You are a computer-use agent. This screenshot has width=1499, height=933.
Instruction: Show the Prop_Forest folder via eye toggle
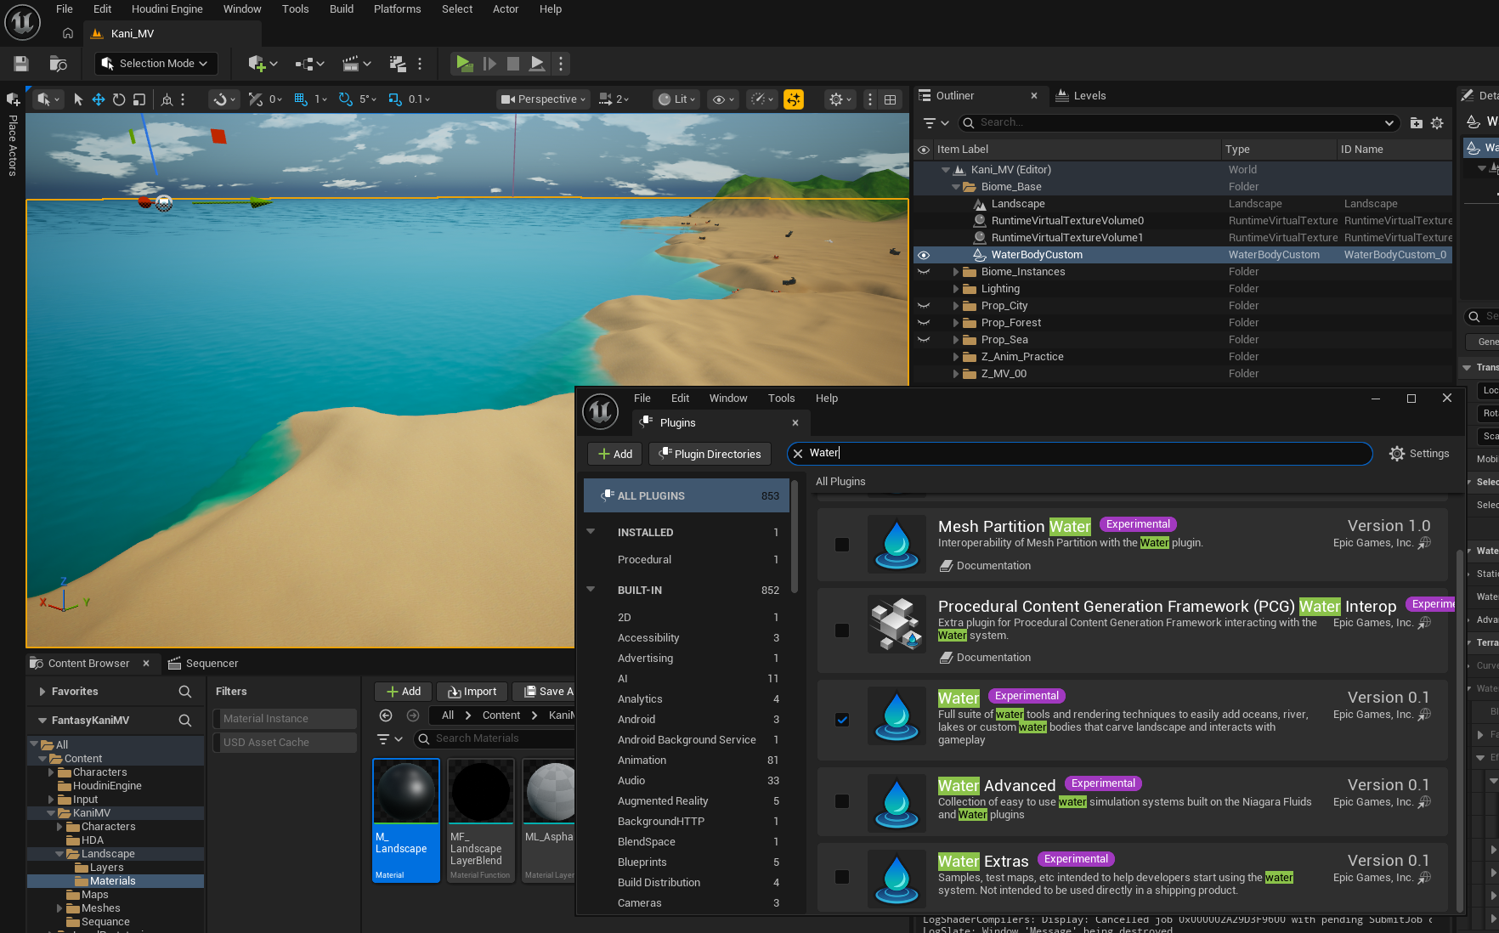click(924, 323)
